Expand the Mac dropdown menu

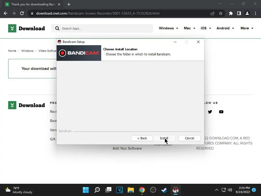pyautogui.click(x=189, y=28)
